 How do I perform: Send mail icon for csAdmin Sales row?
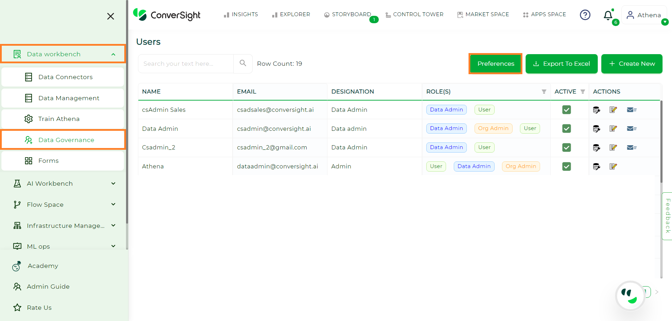coord(632,110)
